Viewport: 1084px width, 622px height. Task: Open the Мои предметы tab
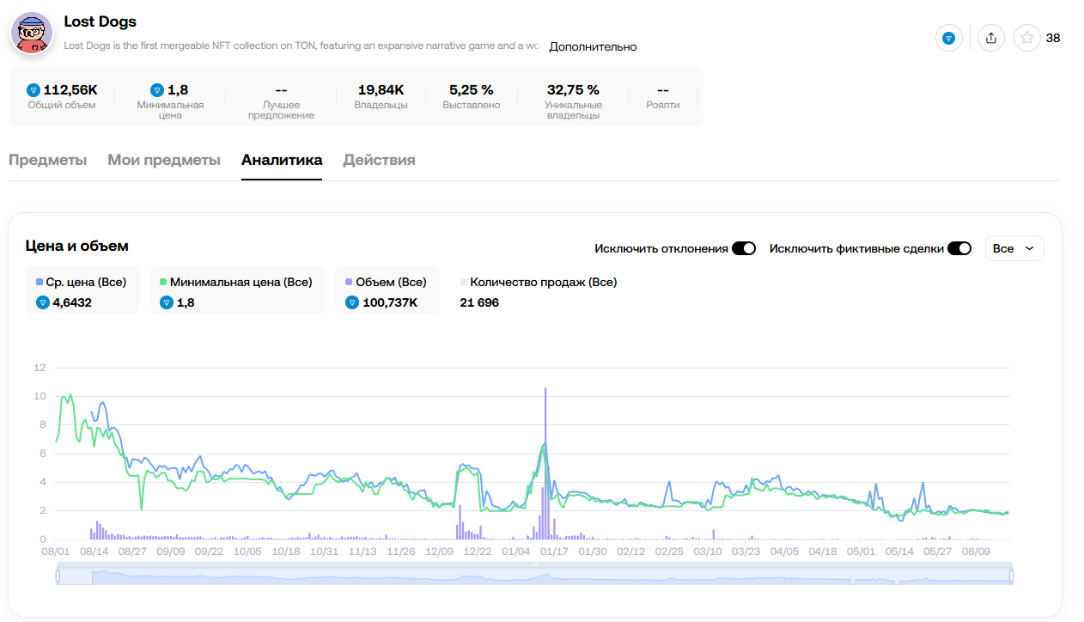[164, 160]
